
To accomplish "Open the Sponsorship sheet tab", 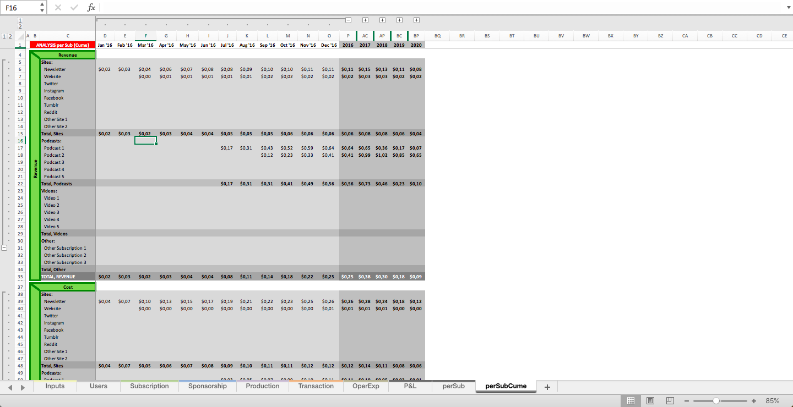I will tap(208, 386).
